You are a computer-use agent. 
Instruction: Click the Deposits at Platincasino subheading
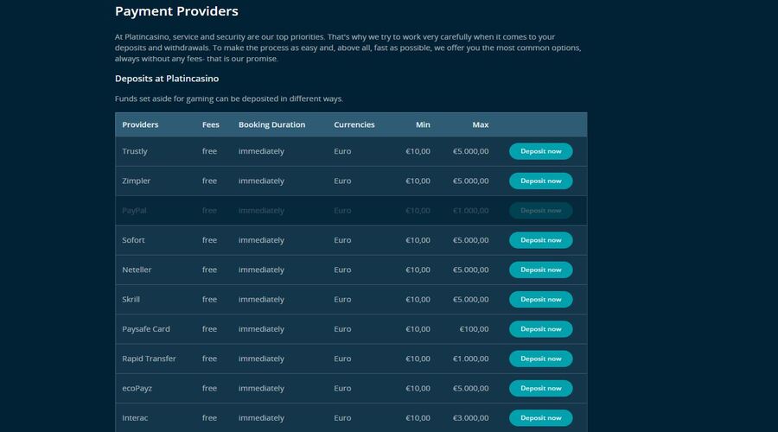point(167,79)
